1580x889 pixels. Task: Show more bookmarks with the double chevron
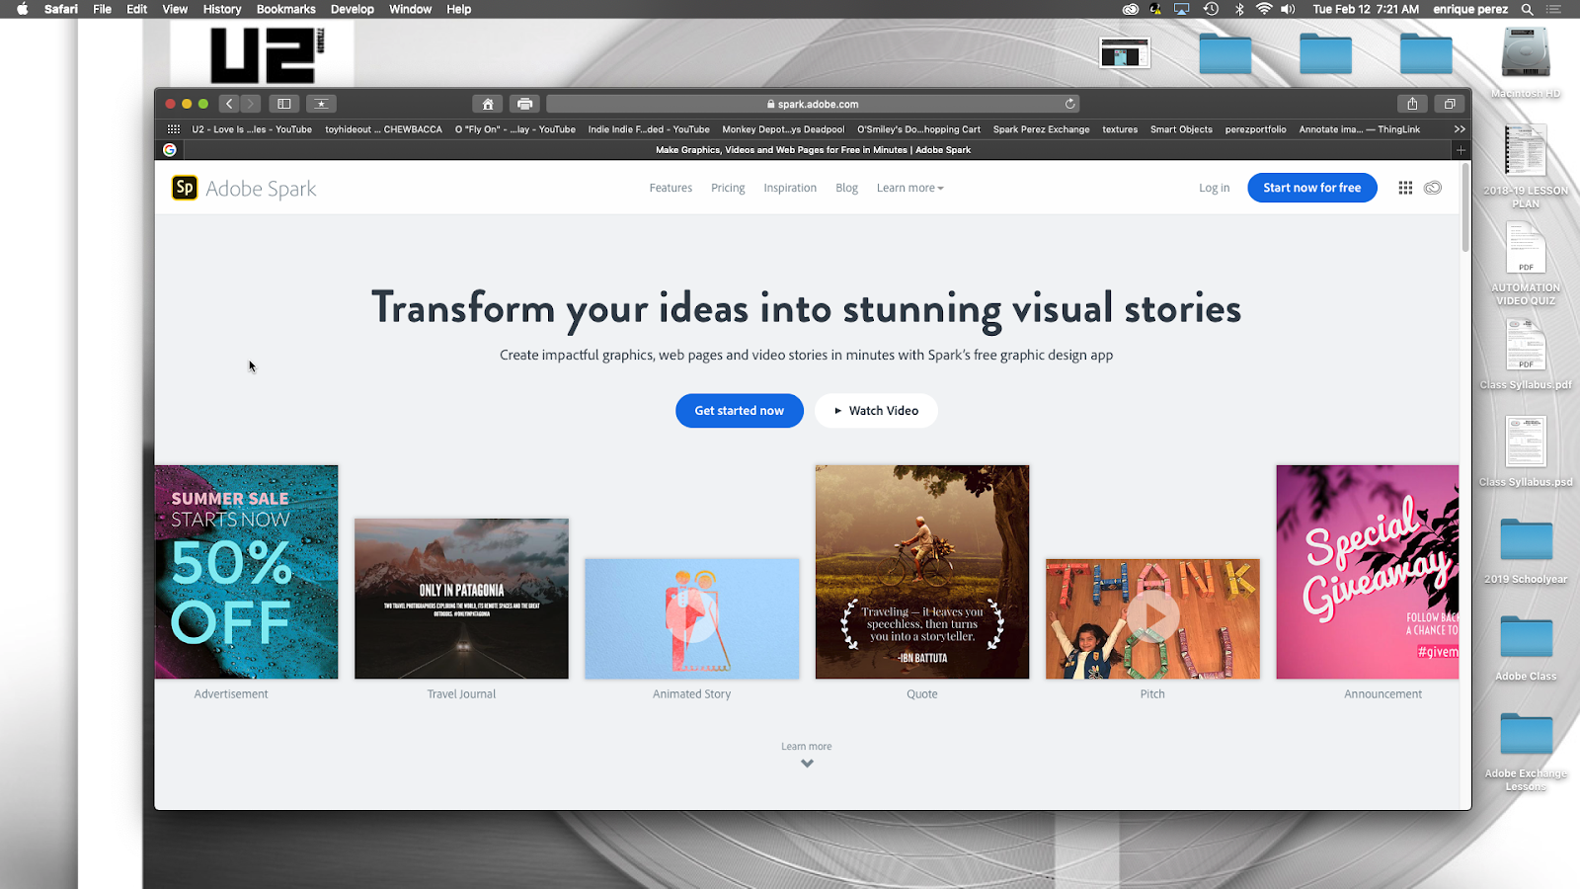1460,129
